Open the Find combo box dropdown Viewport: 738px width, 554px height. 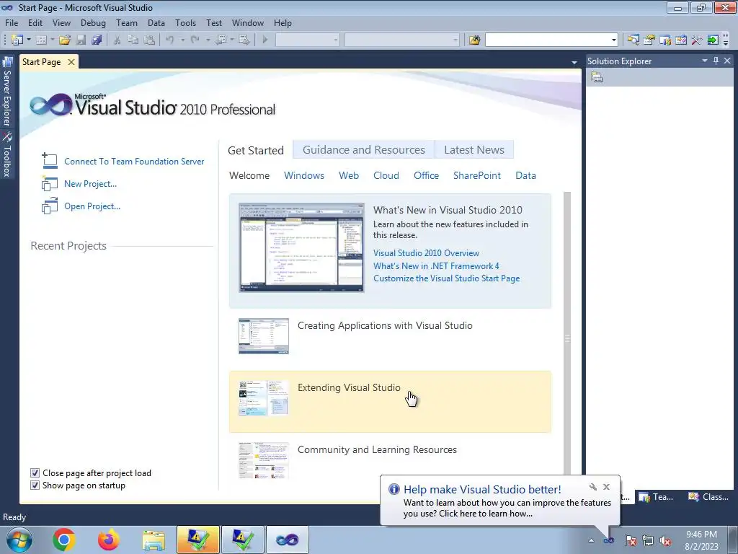pos(614,40)
